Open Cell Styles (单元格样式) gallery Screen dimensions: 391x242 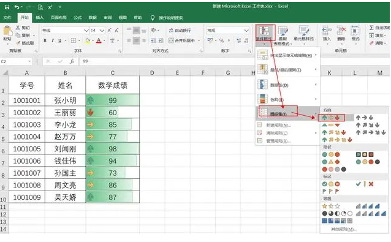pos(304,35)
